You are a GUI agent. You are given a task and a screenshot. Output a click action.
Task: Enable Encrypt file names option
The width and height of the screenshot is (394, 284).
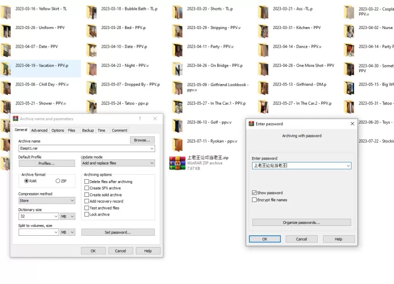pos(254,200)
